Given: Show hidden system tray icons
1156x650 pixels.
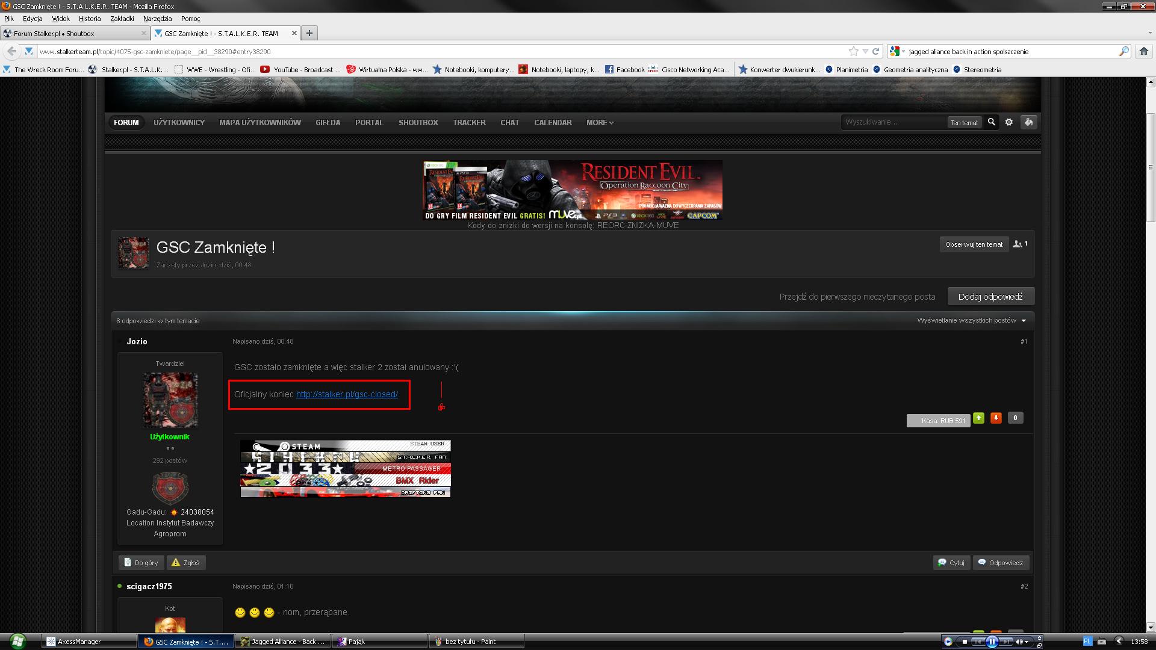Looking at the screenshot, I should pos(1119,641).
